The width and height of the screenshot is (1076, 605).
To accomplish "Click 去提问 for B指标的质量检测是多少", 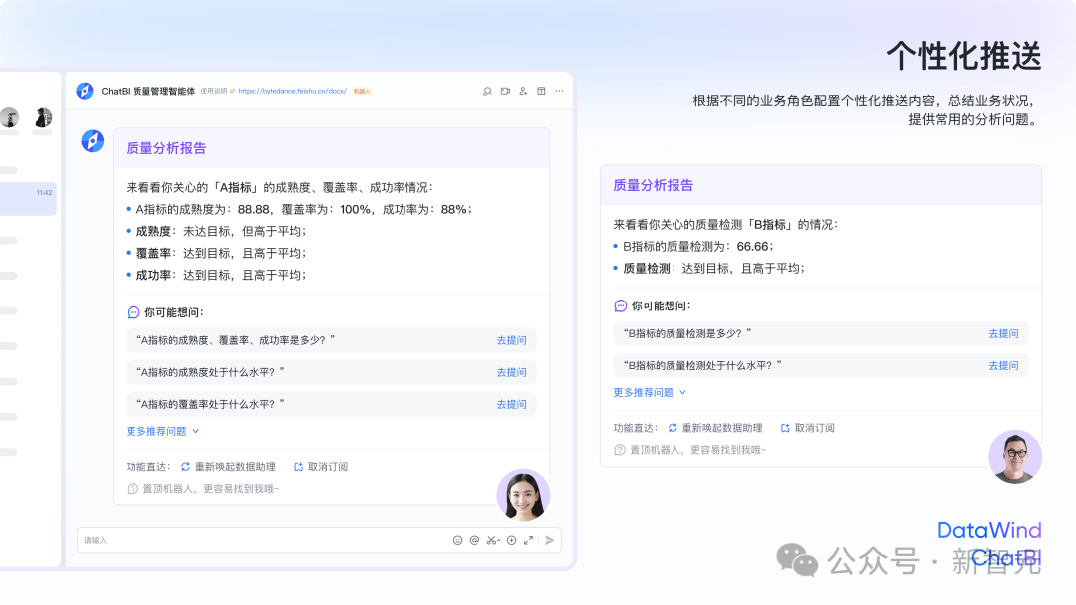I will tap(1003, 333).
